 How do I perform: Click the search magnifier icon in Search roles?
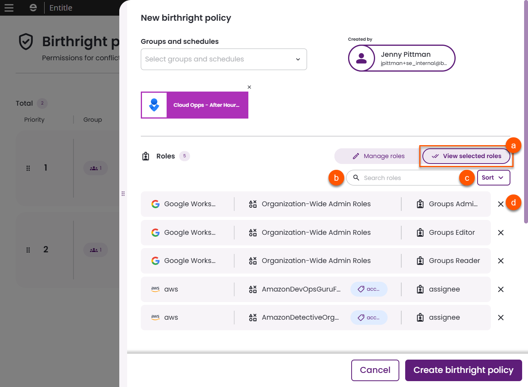coord(356,178)
